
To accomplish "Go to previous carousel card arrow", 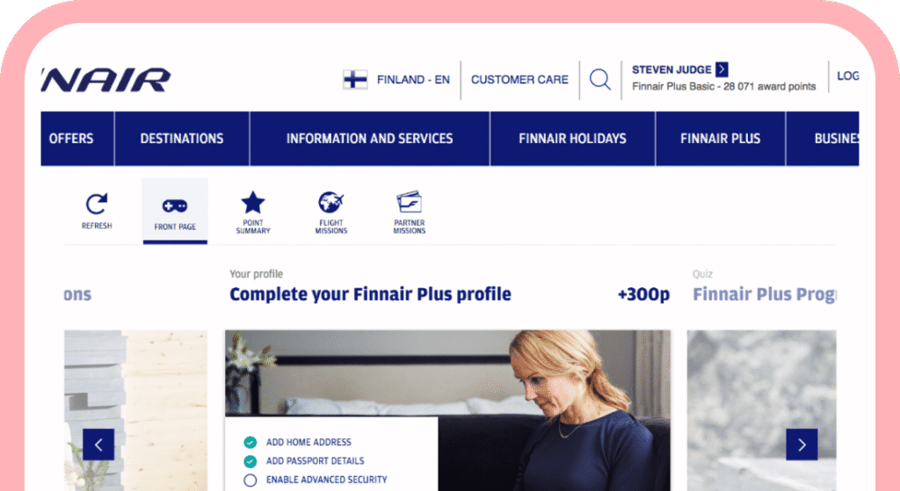I will (x=98, y=444).
